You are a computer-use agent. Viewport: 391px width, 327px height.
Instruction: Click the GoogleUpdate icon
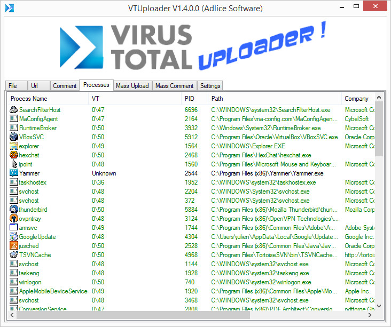click(x=14, y=237)
